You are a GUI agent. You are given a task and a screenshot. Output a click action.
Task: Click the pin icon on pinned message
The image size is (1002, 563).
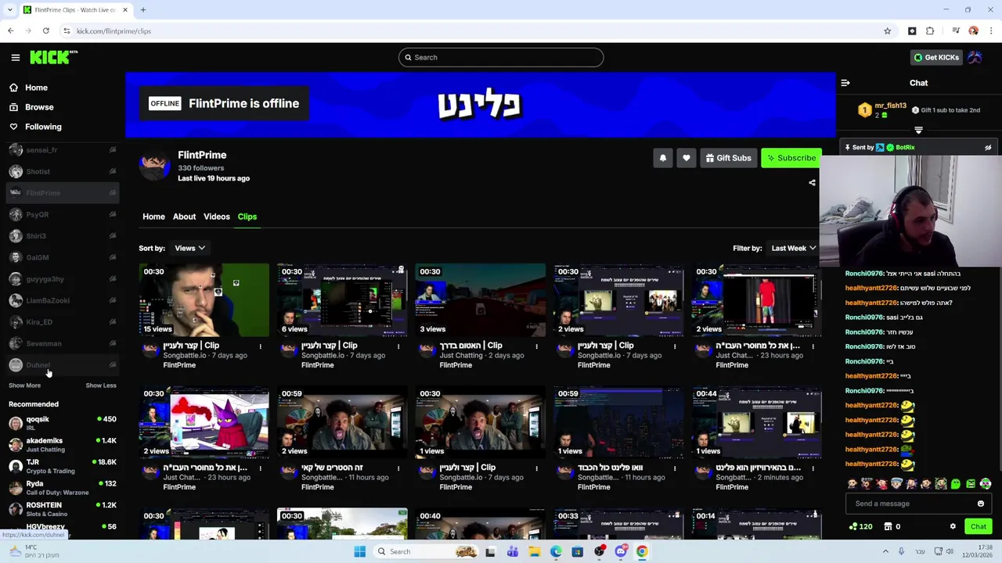pos(848,147)
